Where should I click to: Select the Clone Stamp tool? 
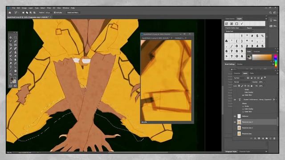point(15,52)
